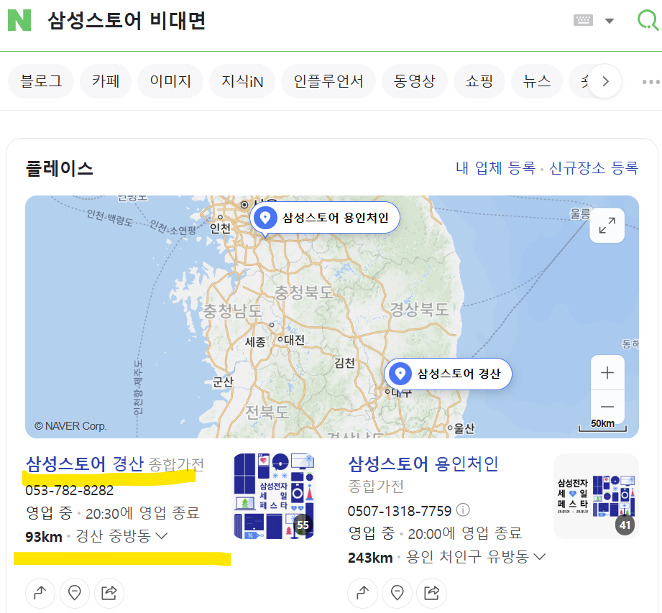
Task: Expand the 경산 중방동 address chevron
Action: tap(162, 536)
